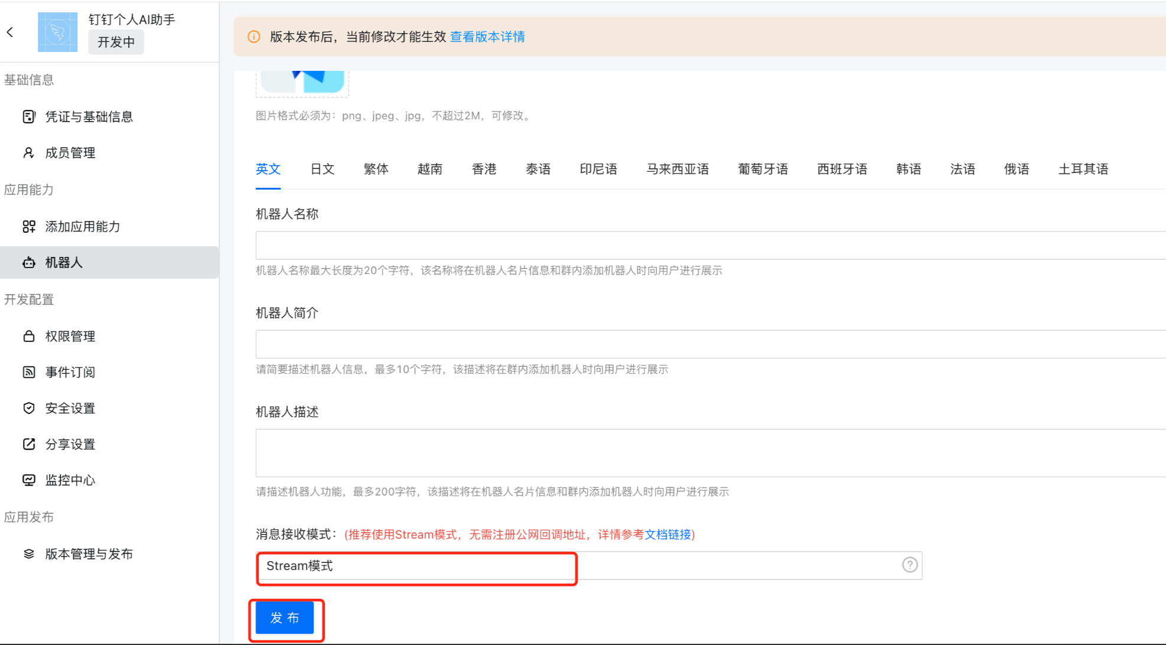The width and height of the screenshot is (1166, 645).
Task: Open 凭证与基础信息 credentials page
Action: click(x=89, y=117)
